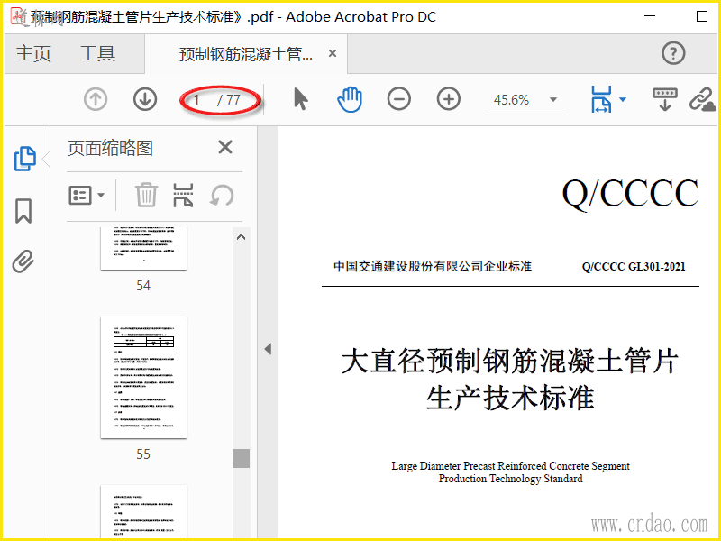
Task: Click the total pages text / 77
Action: 229,100
